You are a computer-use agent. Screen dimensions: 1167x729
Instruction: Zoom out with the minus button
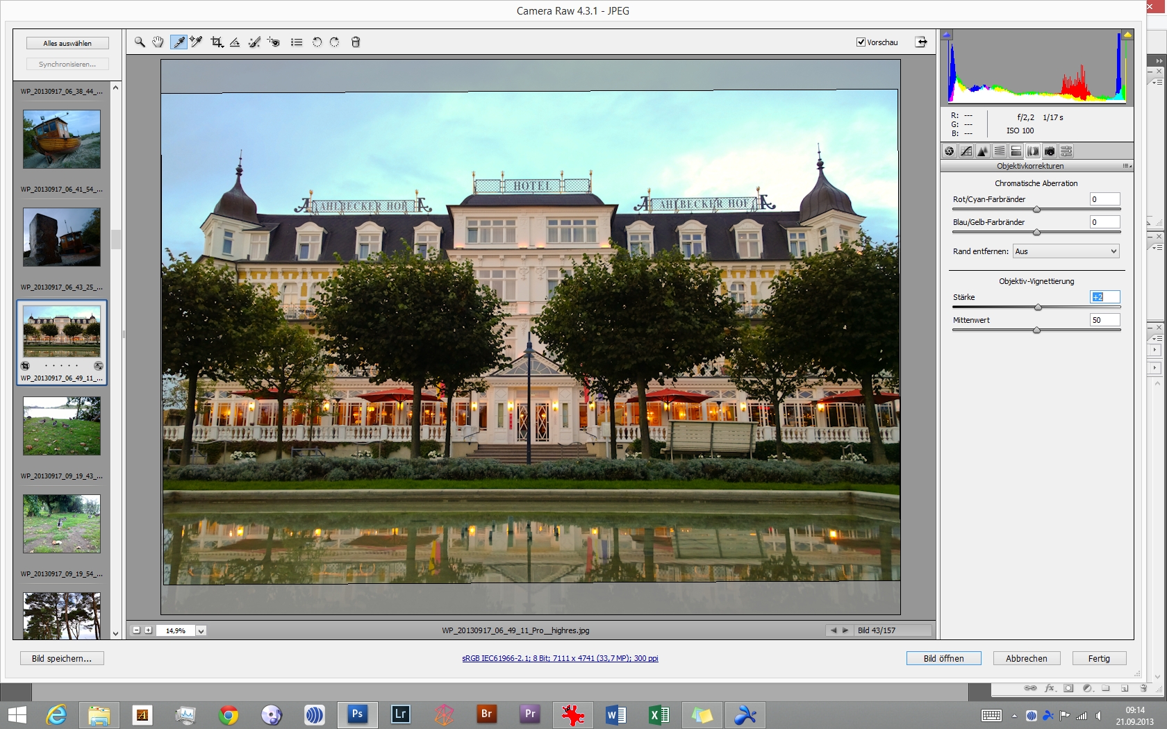137,630
